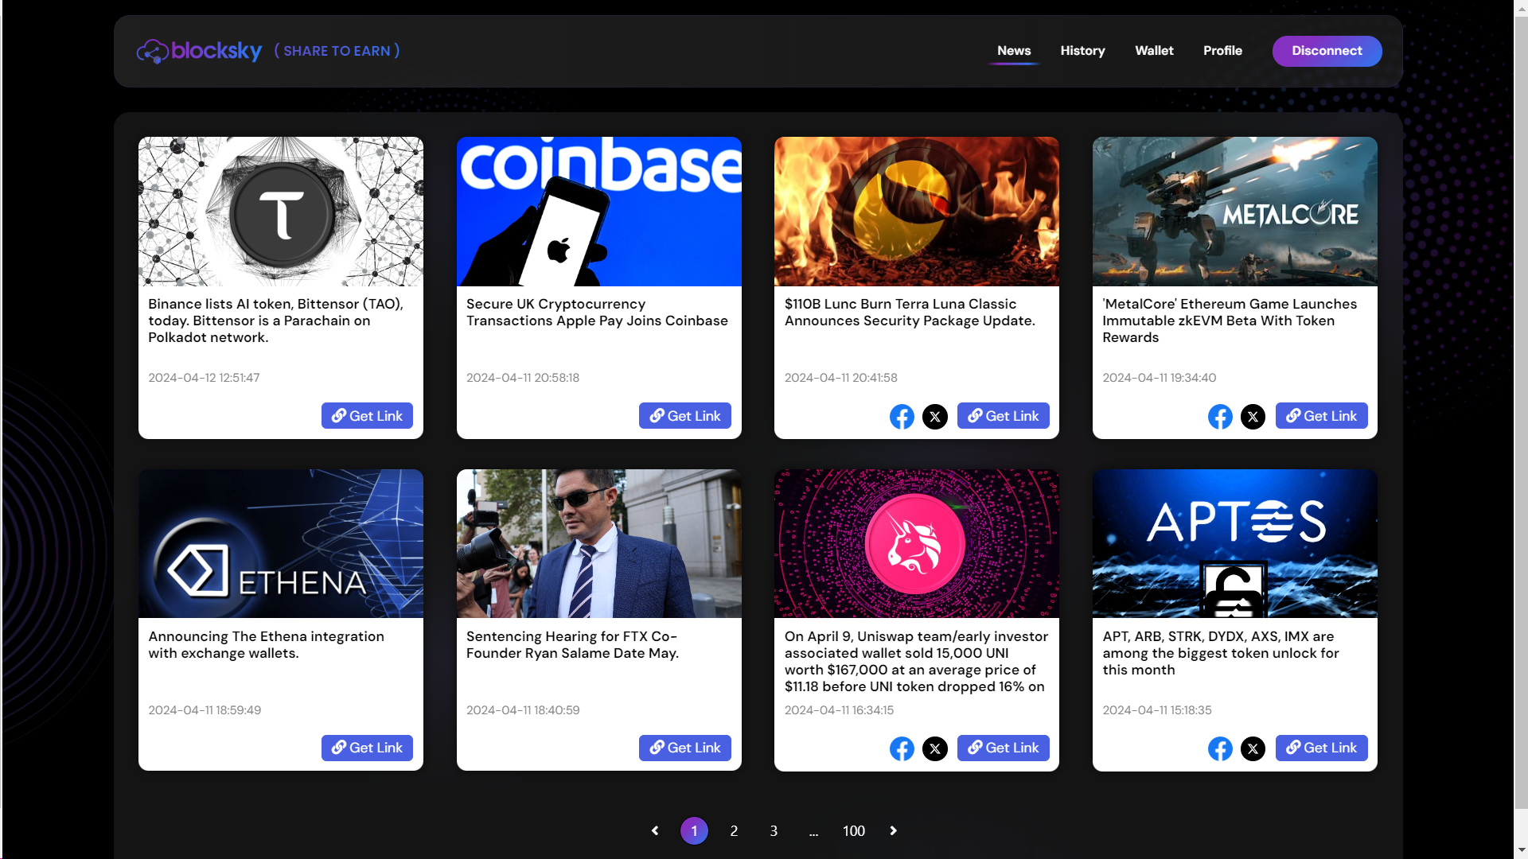The height and width of the screenshot is (859, 1528).
Task: Share Lunc Burn article on X
Action: tap(935, 417)
